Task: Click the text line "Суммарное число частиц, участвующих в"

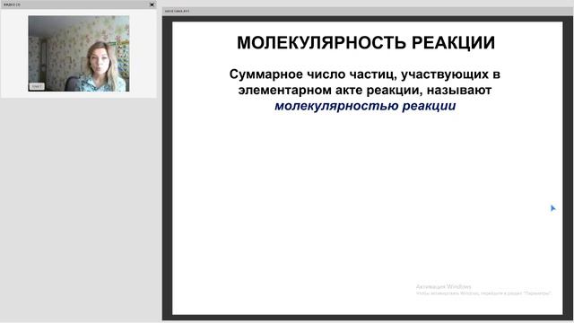Action: pos(365,74)
